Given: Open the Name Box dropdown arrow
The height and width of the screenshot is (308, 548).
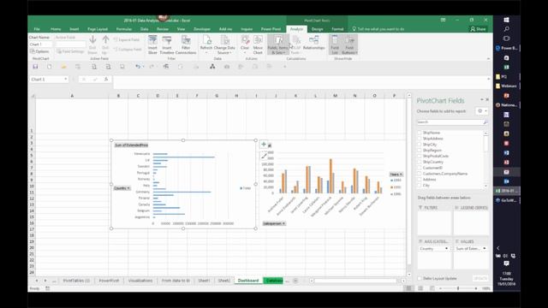Looking at the screenshot, I should coord(65,80).
